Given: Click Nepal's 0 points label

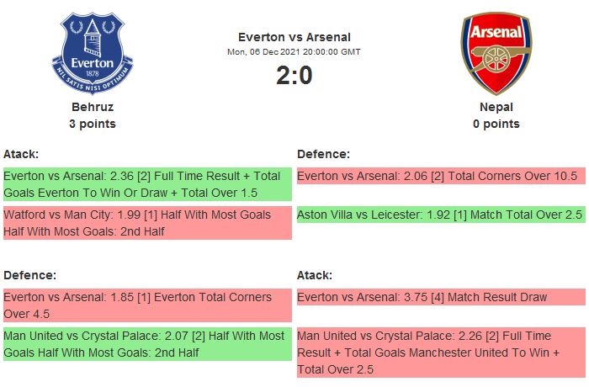Looking at the screenshot, I should [496, 124].
